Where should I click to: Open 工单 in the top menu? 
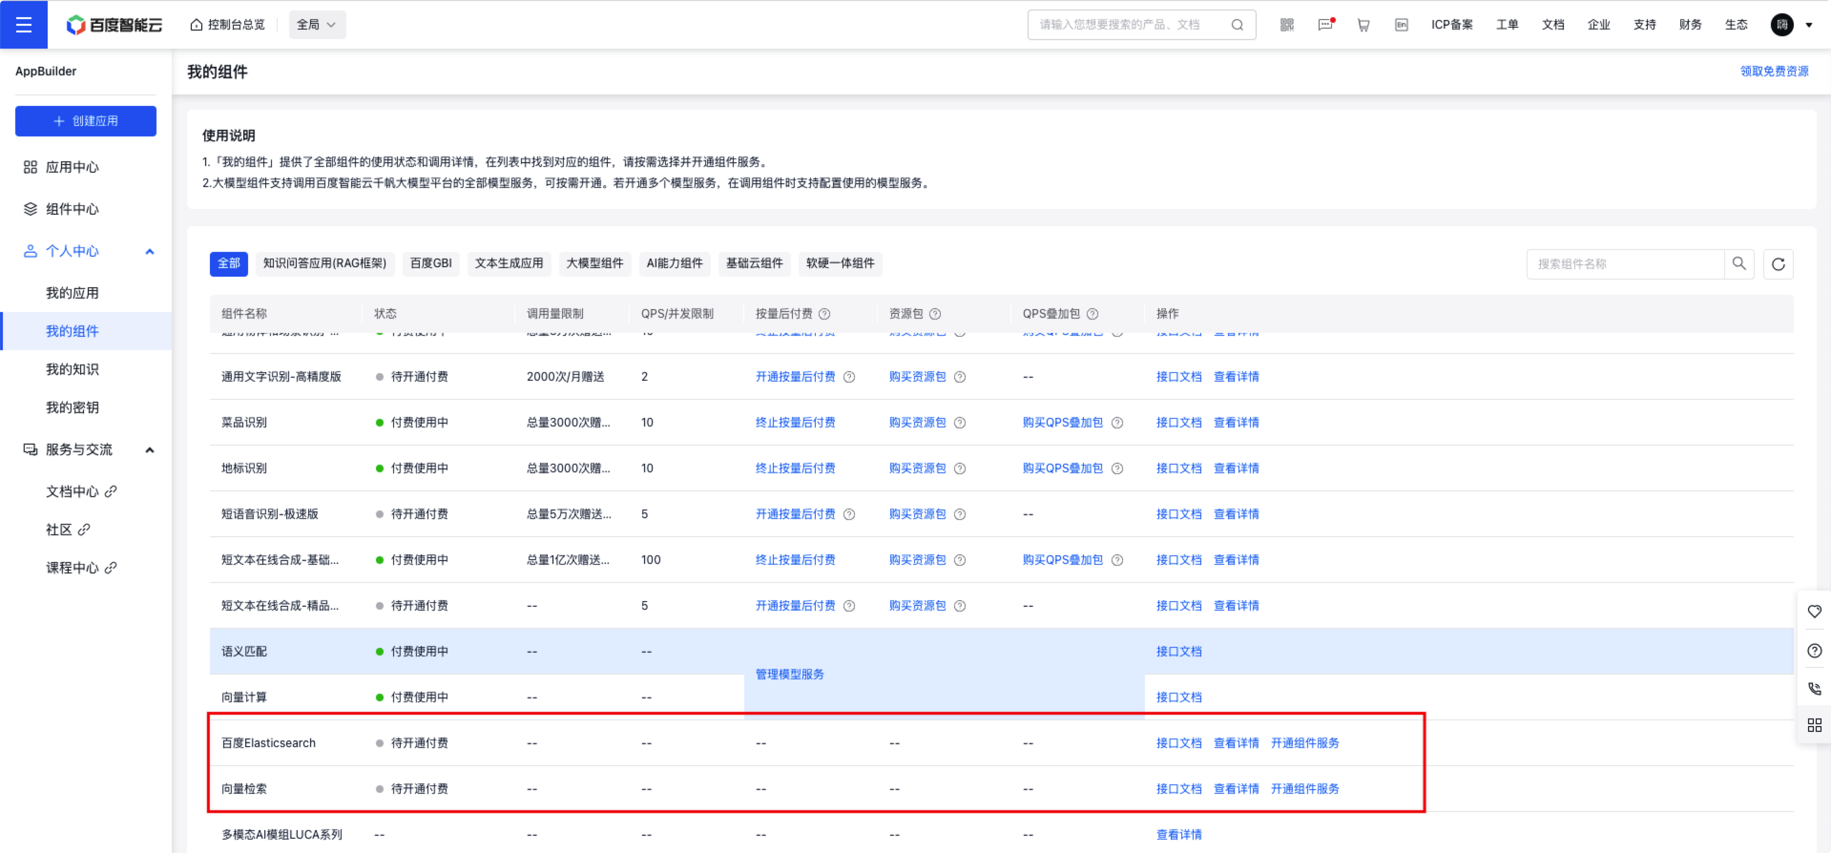[x=1507, y=25]
